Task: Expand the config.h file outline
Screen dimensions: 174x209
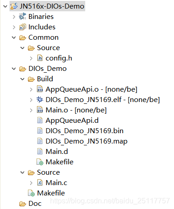Action: pos(31,58)
